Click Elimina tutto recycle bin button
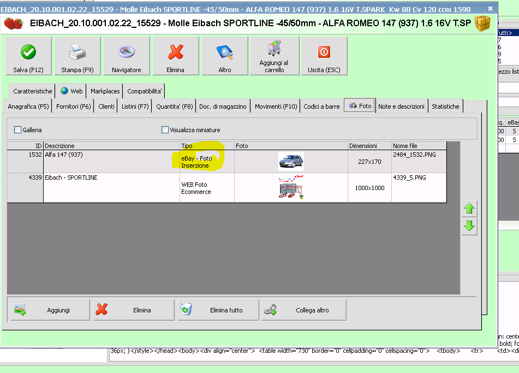 point(218,310)
